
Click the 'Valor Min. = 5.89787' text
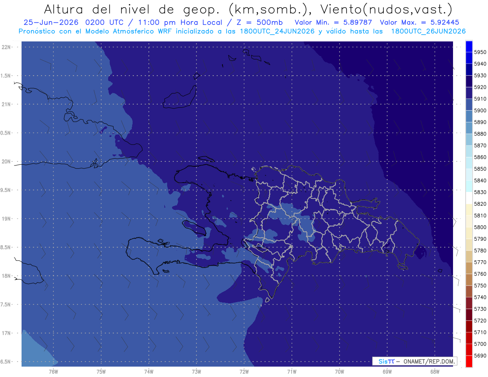click(333, 23)
